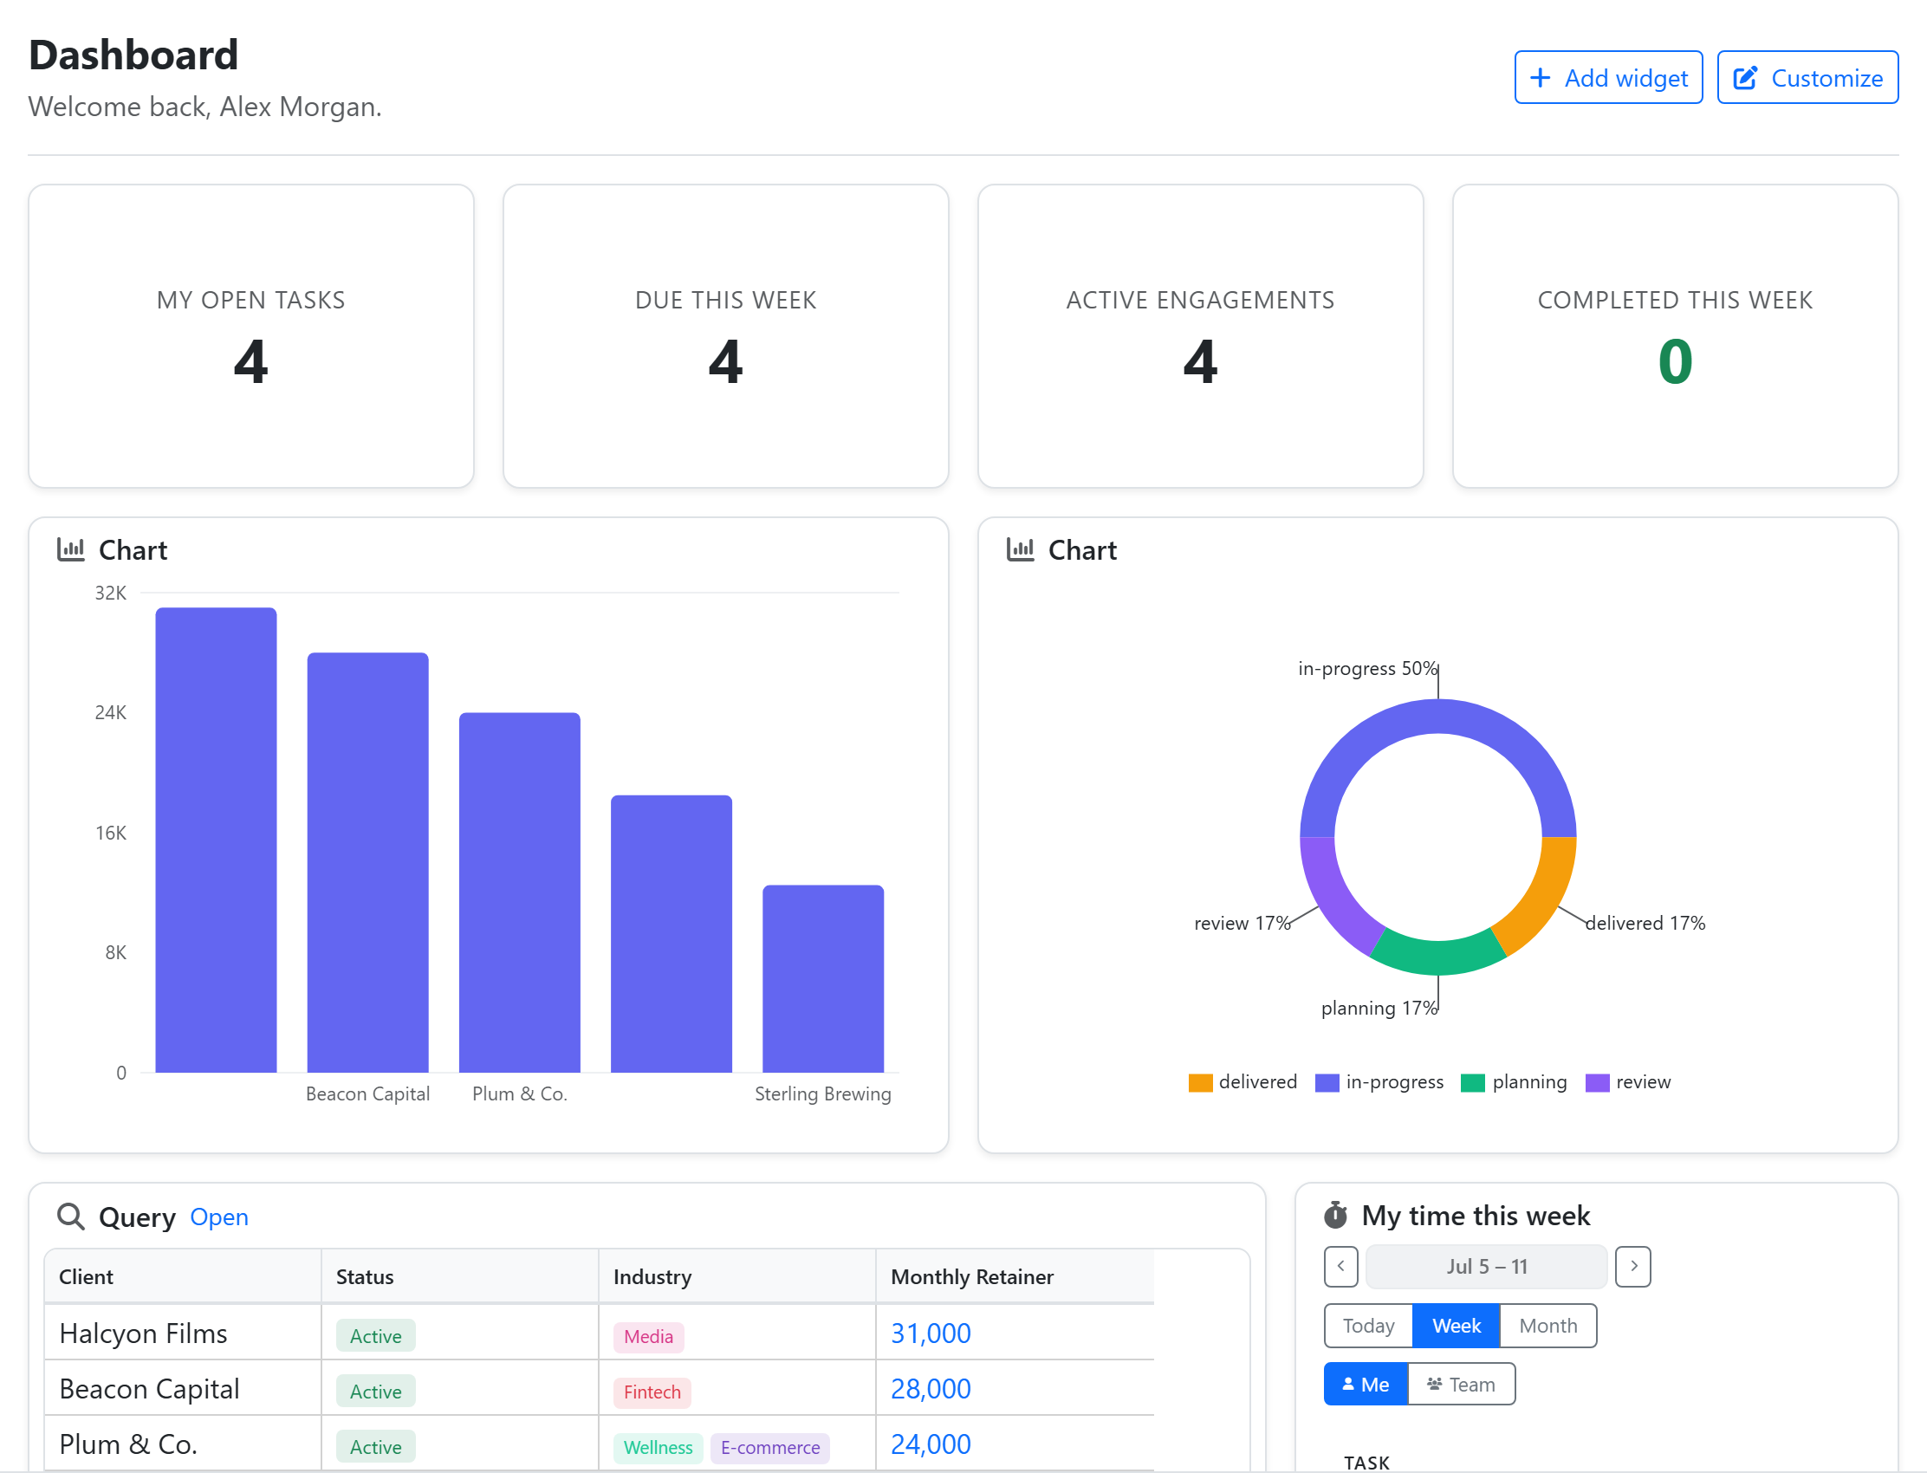
Task: Open the Due This Week stat card
Action: (x=726, y=336)
